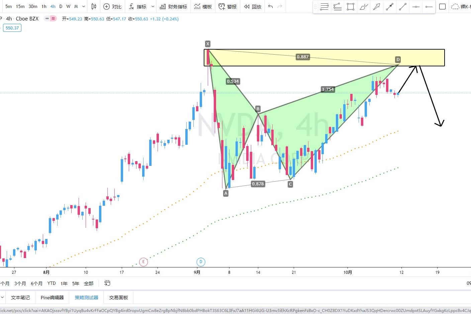Screen dimensions: 471x314
Task: Toggle the D dividend marker on timeline
Action: pos(201,262)
